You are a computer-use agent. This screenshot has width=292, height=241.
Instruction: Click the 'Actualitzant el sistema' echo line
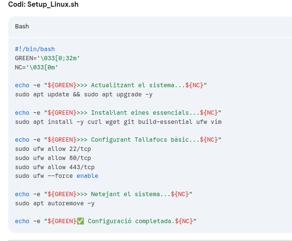point(110,85)
